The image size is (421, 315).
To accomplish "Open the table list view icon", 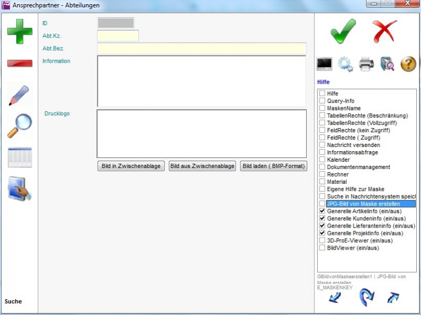I will (x=19, y=157).
